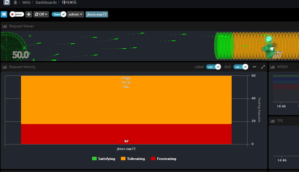The height and width of the screenshot is (172, 299).
Task: Click the APDEX panel chart icon
Action: pyautogui.click(x=272, y=67)
